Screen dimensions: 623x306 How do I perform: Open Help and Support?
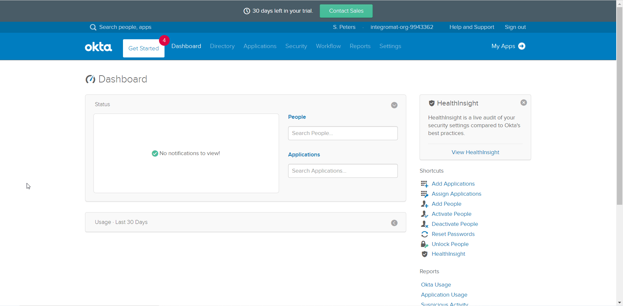coord(472,27)
